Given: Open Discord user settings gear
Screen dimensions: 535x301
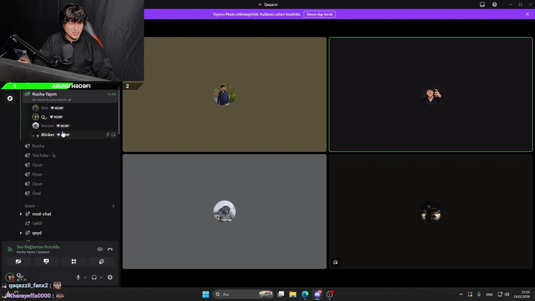Looking at the screenshot, I should pos(110,277).
